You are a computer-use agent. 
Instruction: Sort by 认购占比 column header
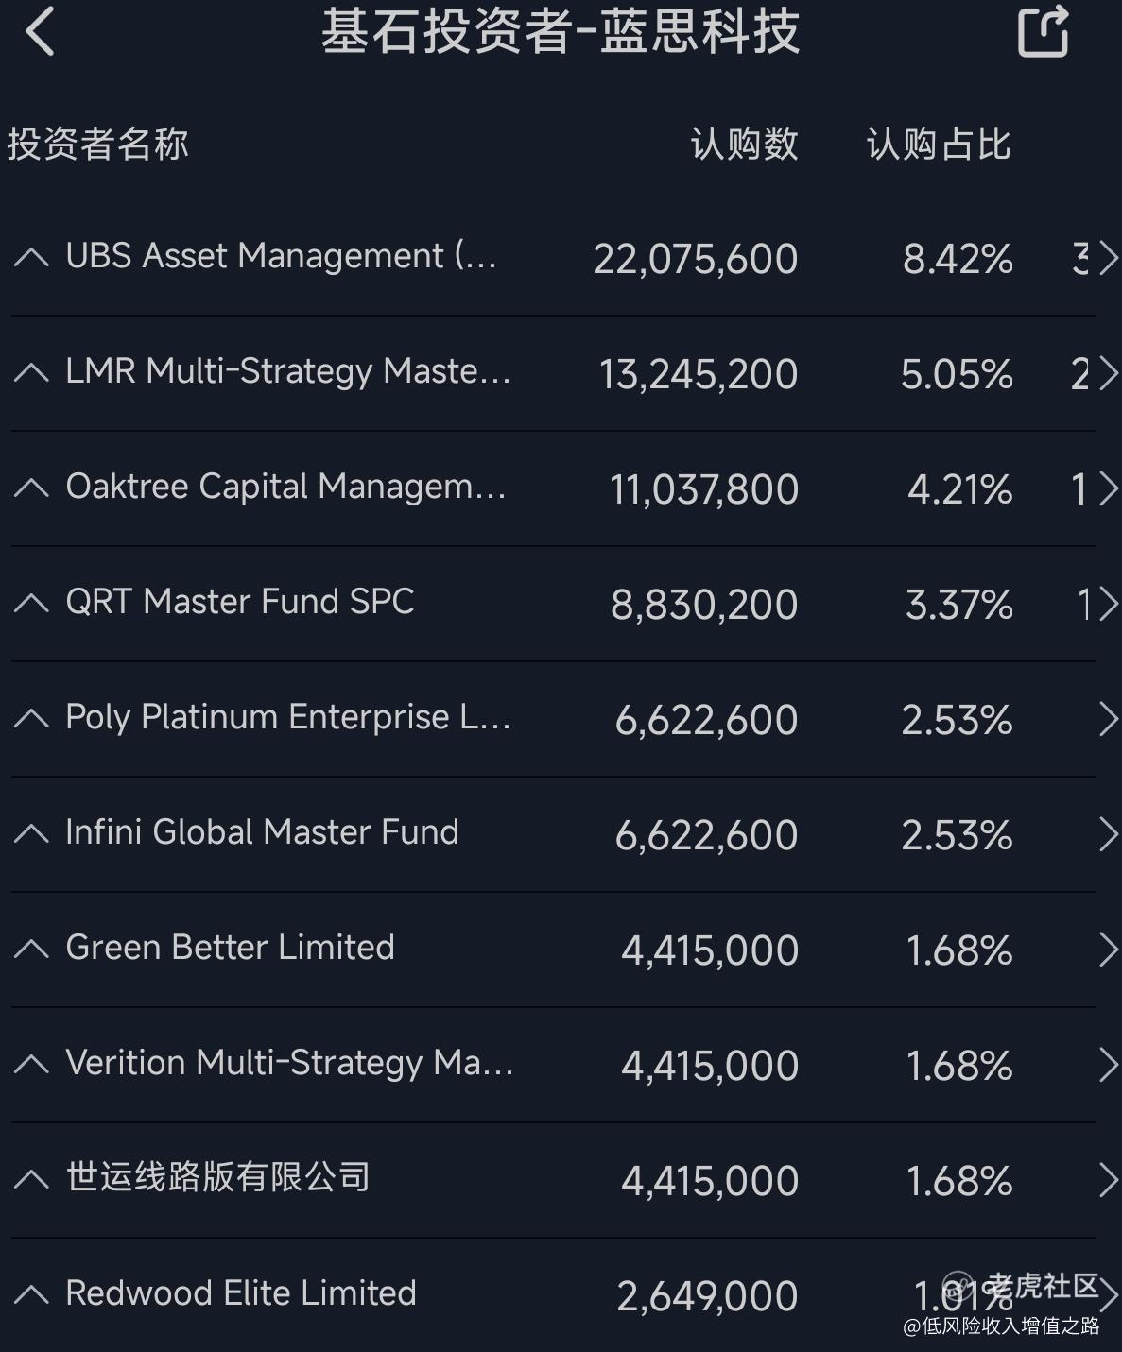[x=939, y=145]
